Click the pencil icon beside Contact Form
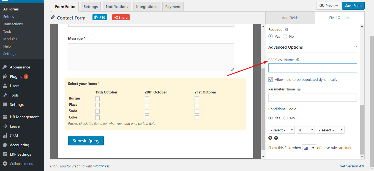 click(52, 18)
